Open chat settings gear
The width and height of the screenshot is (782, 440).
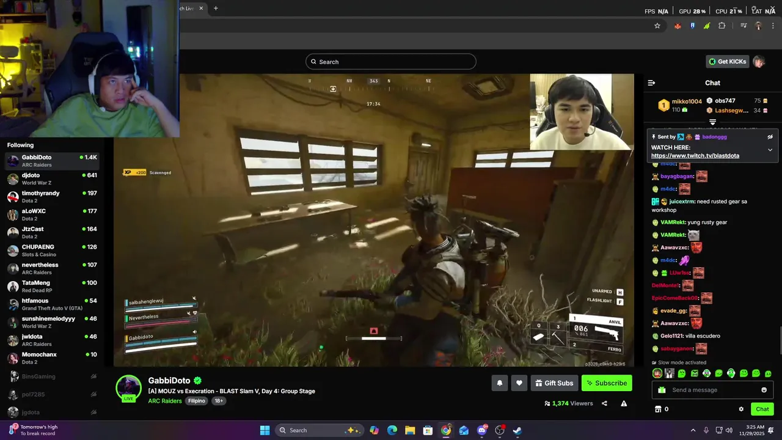point(741,409)
